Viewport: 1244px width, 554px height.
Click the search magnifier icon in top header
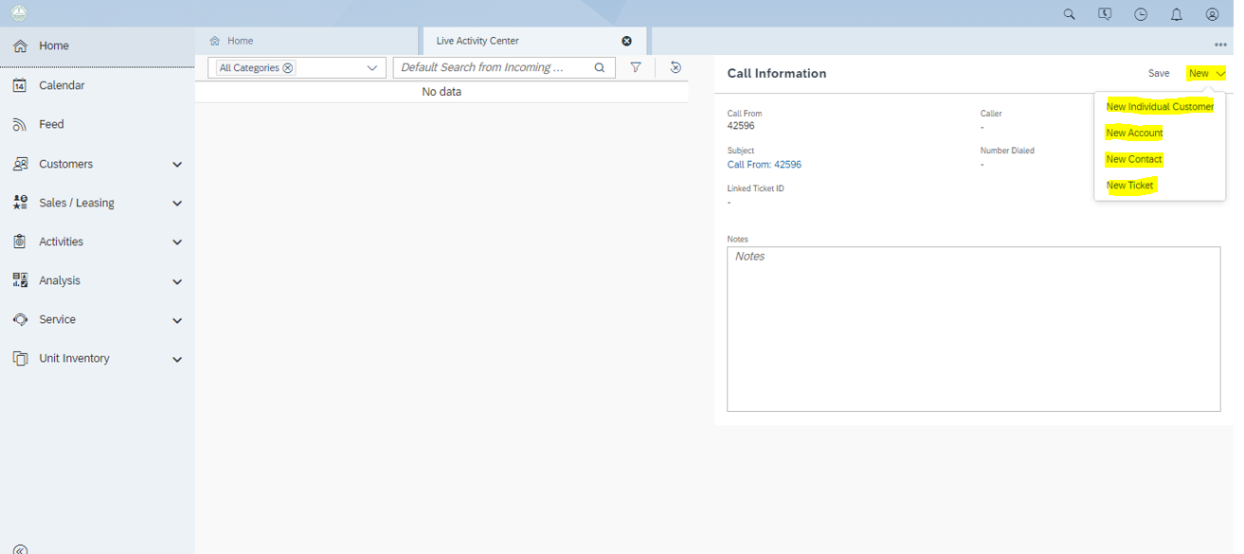[x=1069, y=14]
